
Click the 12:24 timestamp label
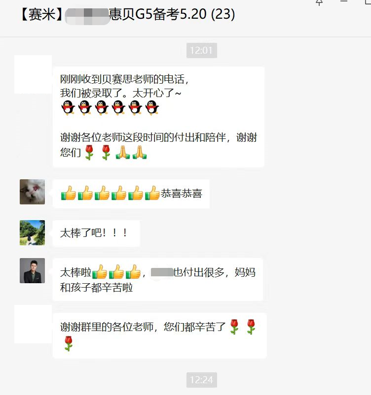202,380
